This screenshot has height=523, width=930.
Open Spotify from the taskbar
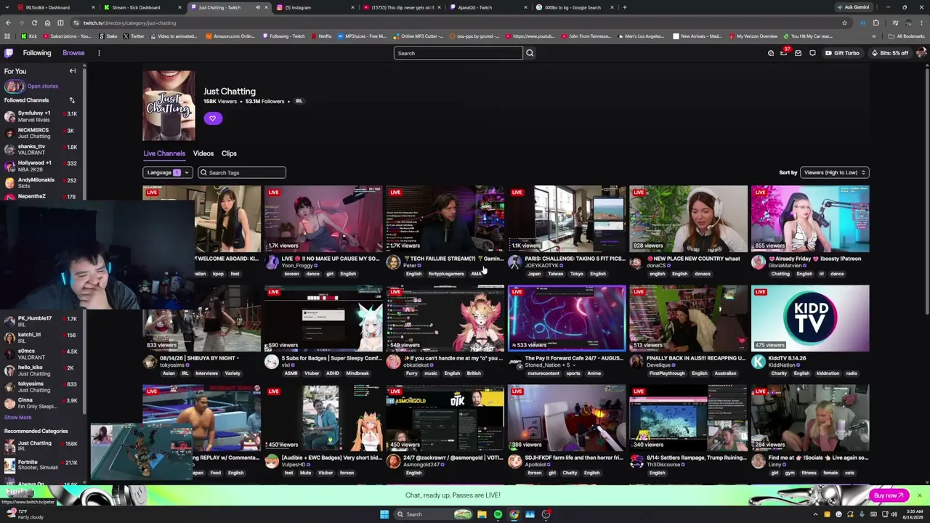coord(498,514)
